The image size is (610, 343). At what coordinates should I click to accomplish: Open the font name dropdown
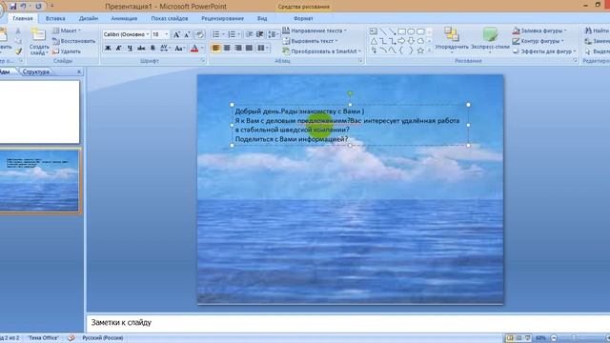point(148,34)
